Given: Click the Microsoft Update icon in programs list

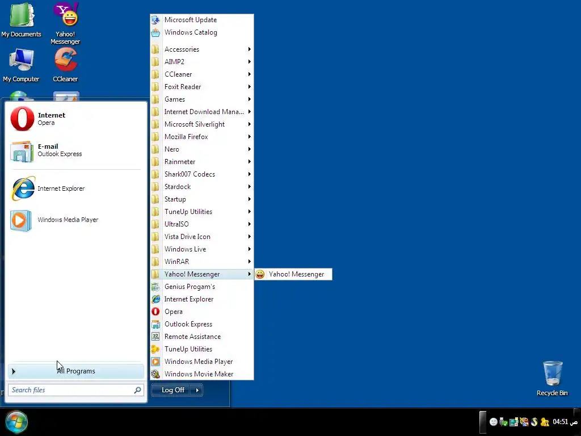Looking at the screenshot, I should [155, 20].
